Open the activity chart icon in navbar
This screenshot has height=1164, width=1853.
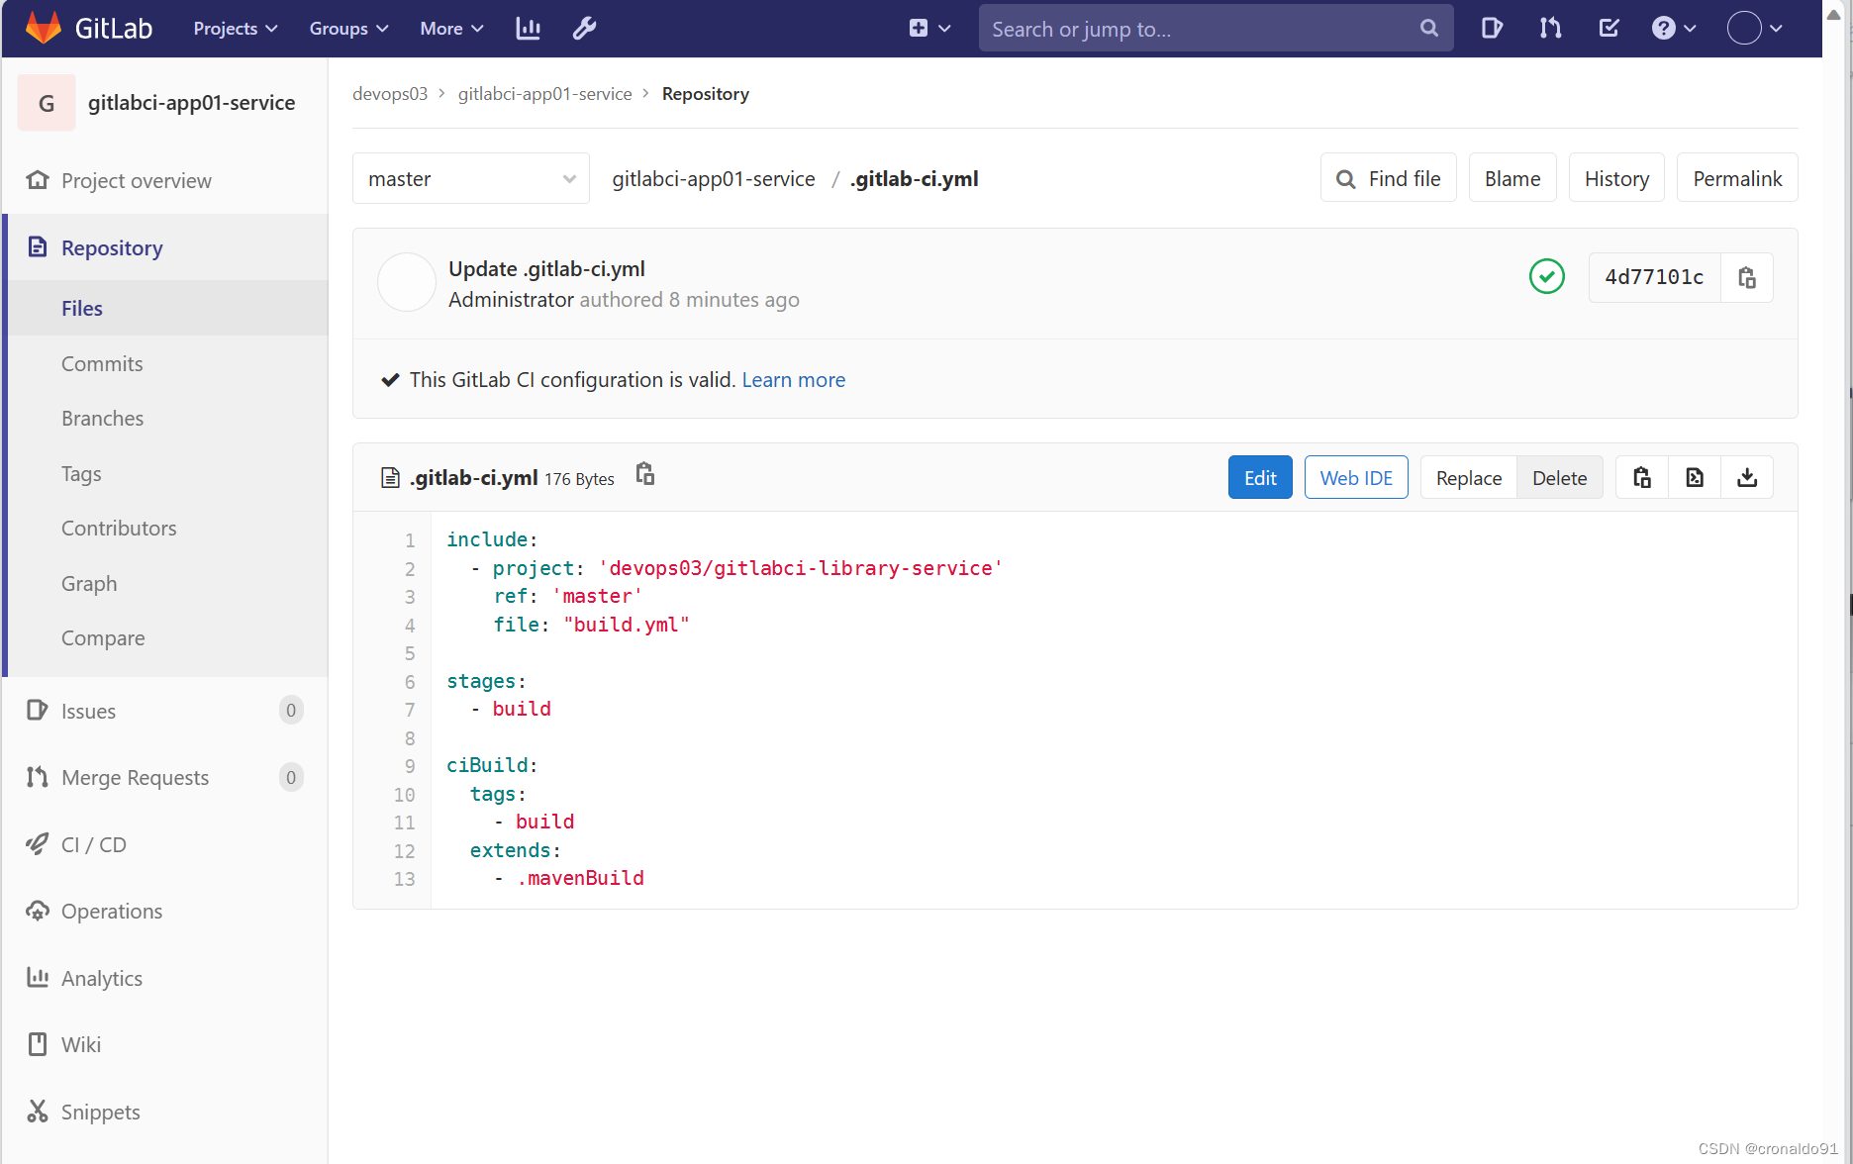(x=529, y=29)
